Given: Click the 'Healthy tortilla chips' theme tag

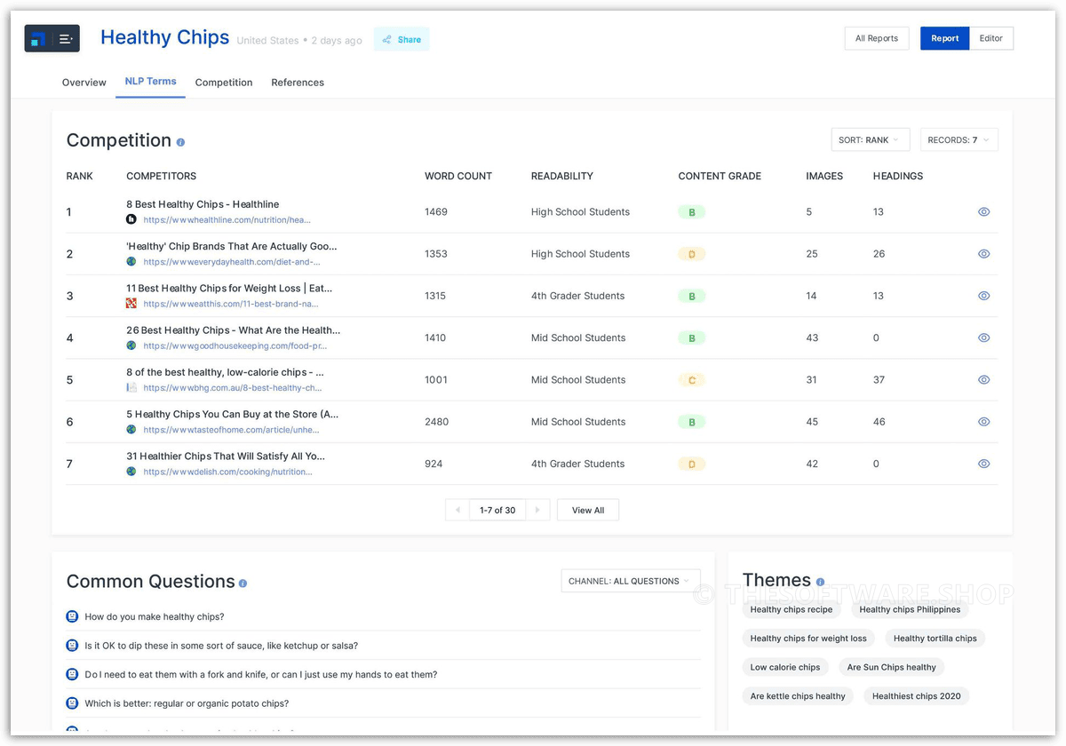Looking at the screenshot, I should pos(935,639).
